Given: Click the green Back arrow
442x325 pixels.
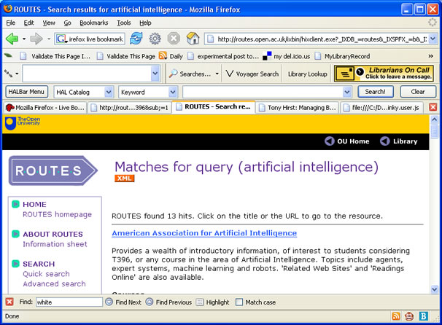Looking at the screenshot, I should pyautogui.click(x=12, y=39).
